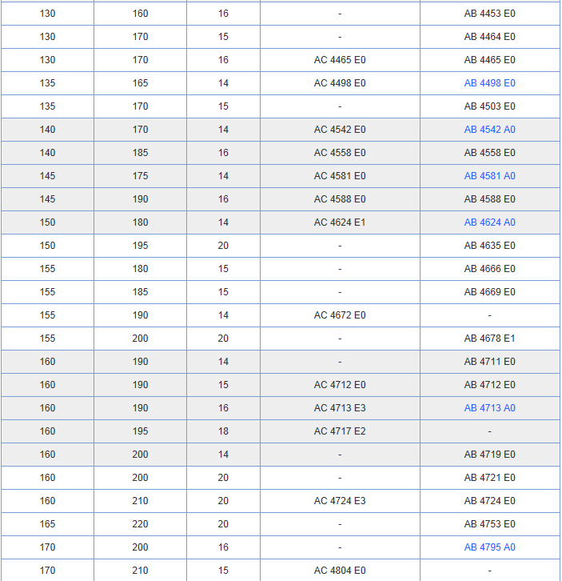562x581 pixels.
Task: Open the AB 4624 A0 product link
Action: click(x=489, y=222)
